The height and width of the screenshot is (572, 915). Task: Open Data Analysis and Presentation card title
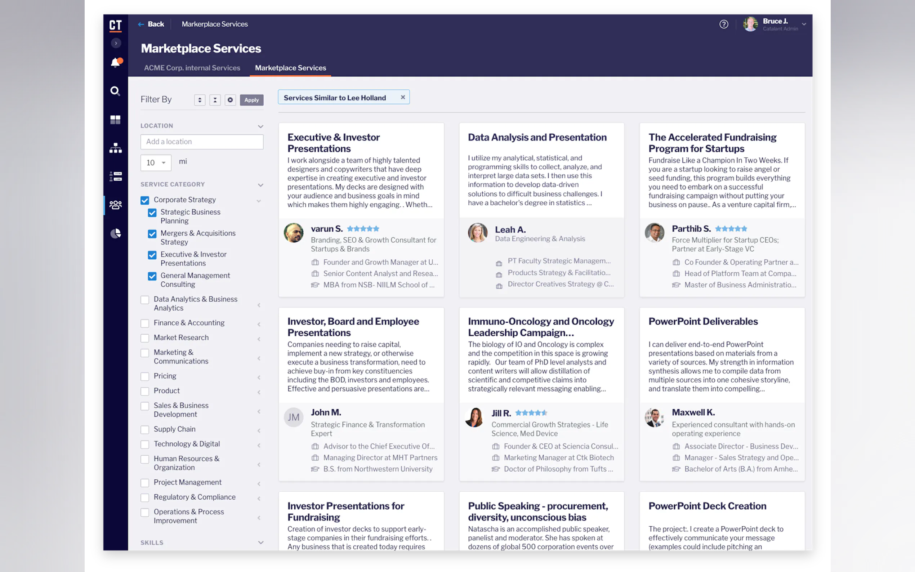tap(537, 137)
